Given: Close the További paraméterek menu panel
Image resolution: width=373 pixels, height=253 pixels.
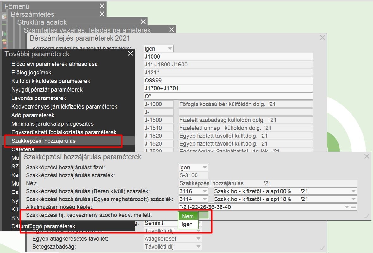Looking at the screenshot, I should (x=130, y=54).
